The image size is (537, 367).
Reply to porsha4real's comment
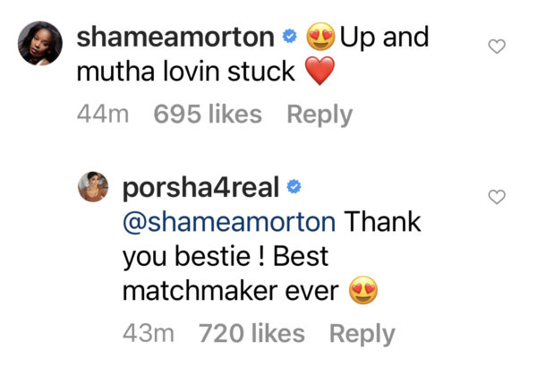click(x=362, y=334)
